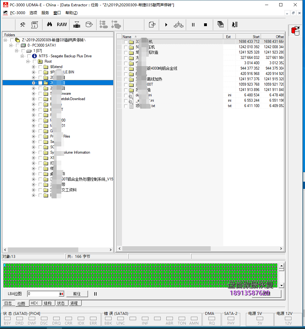Pause the running process in toolbar

(x=193, y=25)
